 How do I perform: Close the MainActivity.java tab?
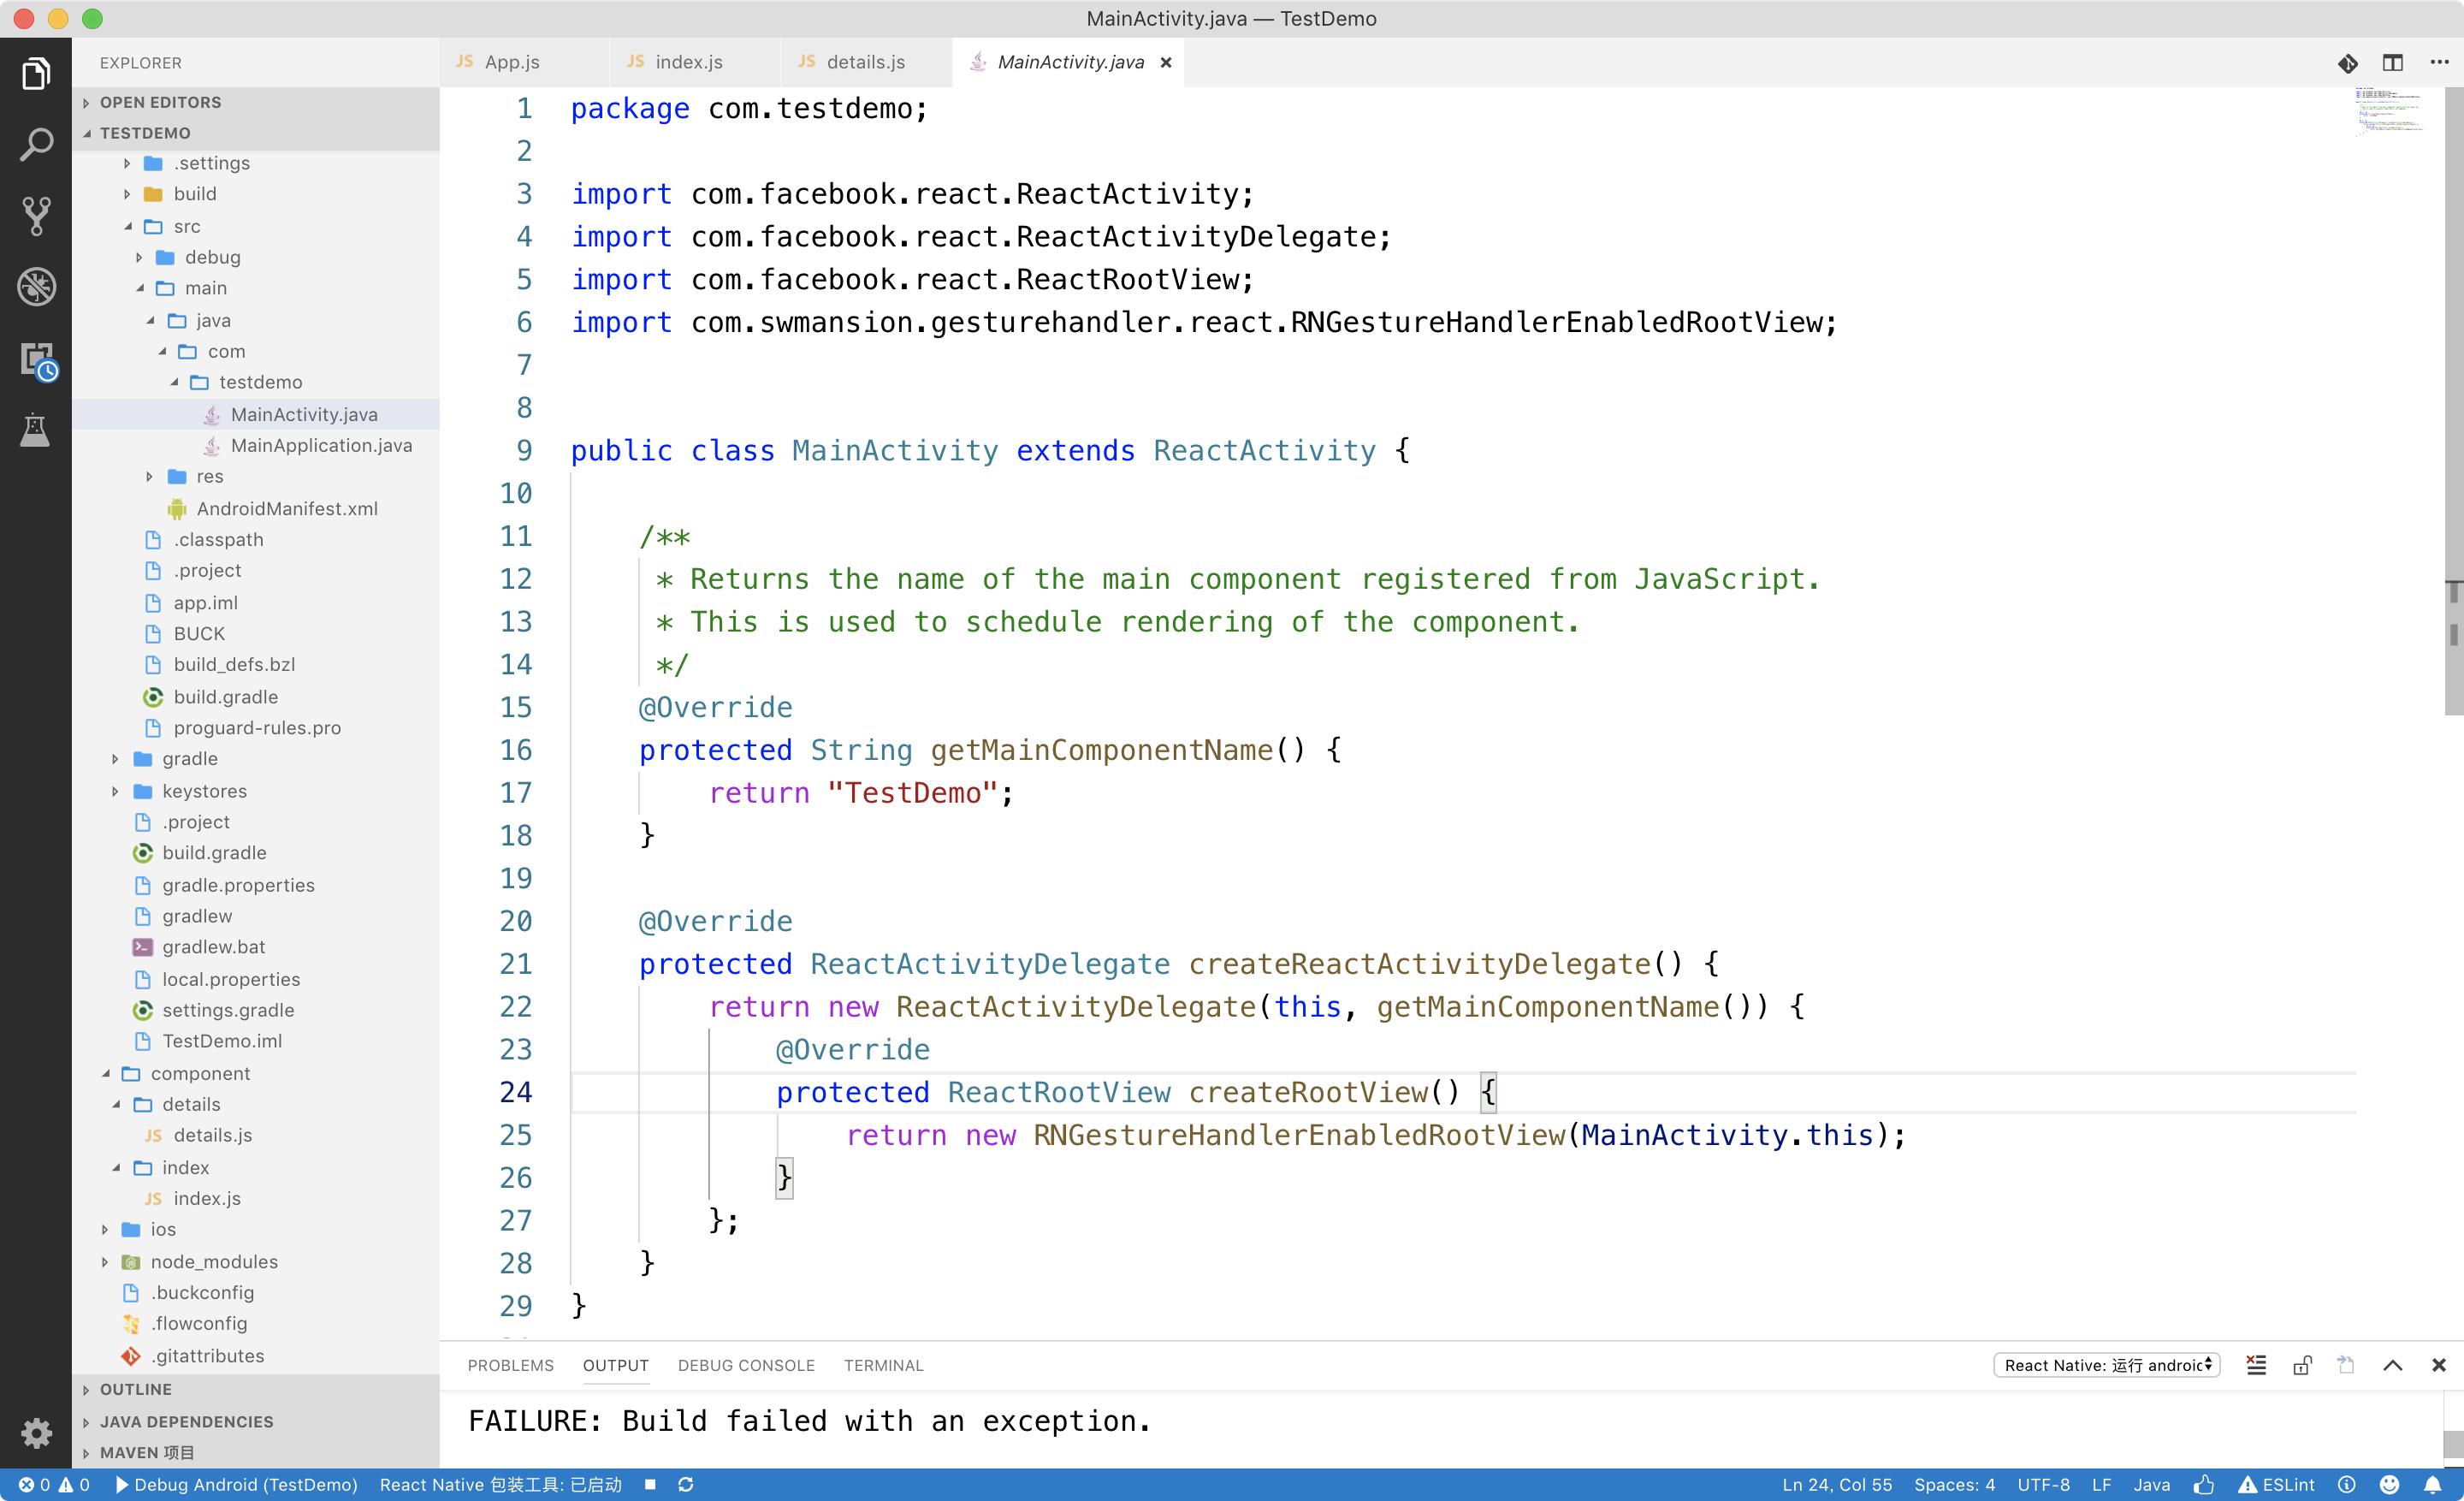[1166, 63]
